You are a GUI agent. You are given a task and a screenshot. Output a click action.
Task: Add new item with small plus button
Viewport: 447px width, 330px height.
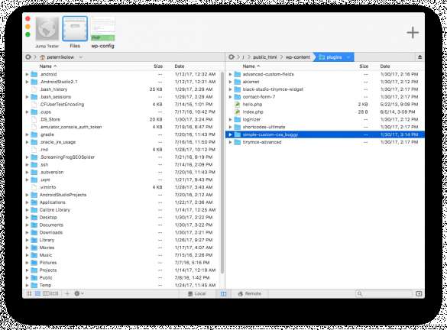click(67, 293)
